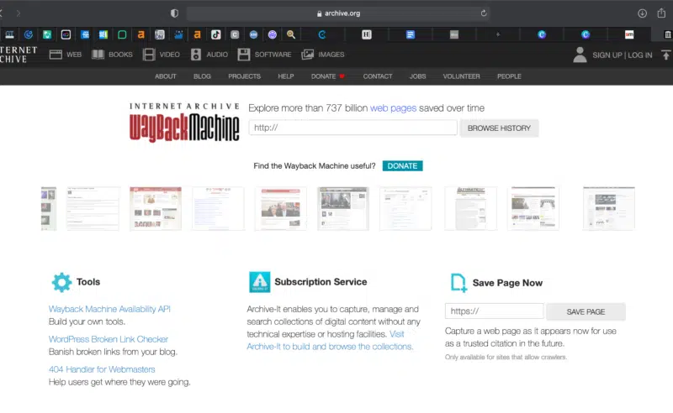Click the 'Find the Wayback Machine useful?' text
The height and width of the screenshot is (413, 673).
click(314, 166)
